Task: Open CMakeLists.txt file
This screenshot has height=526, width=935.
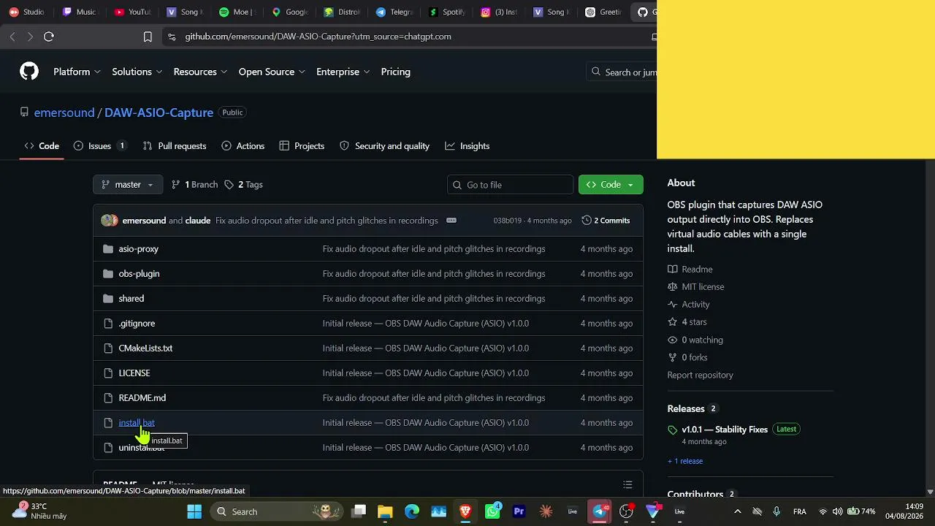Action: coord(145,348)
